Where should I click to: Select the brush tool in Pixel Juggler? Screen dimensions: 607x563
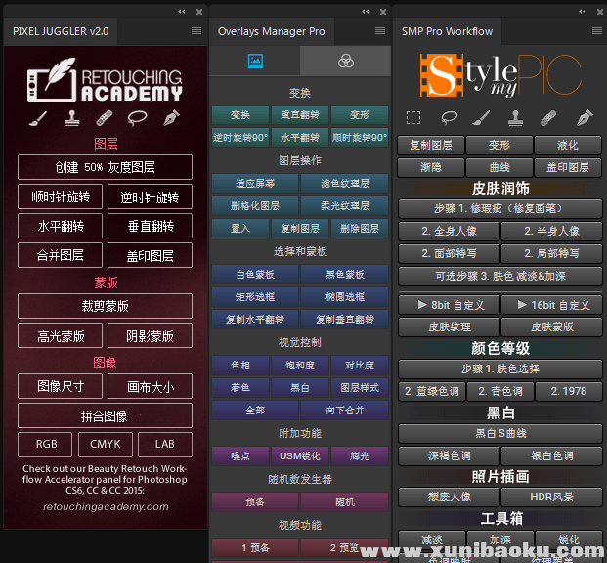37,119
